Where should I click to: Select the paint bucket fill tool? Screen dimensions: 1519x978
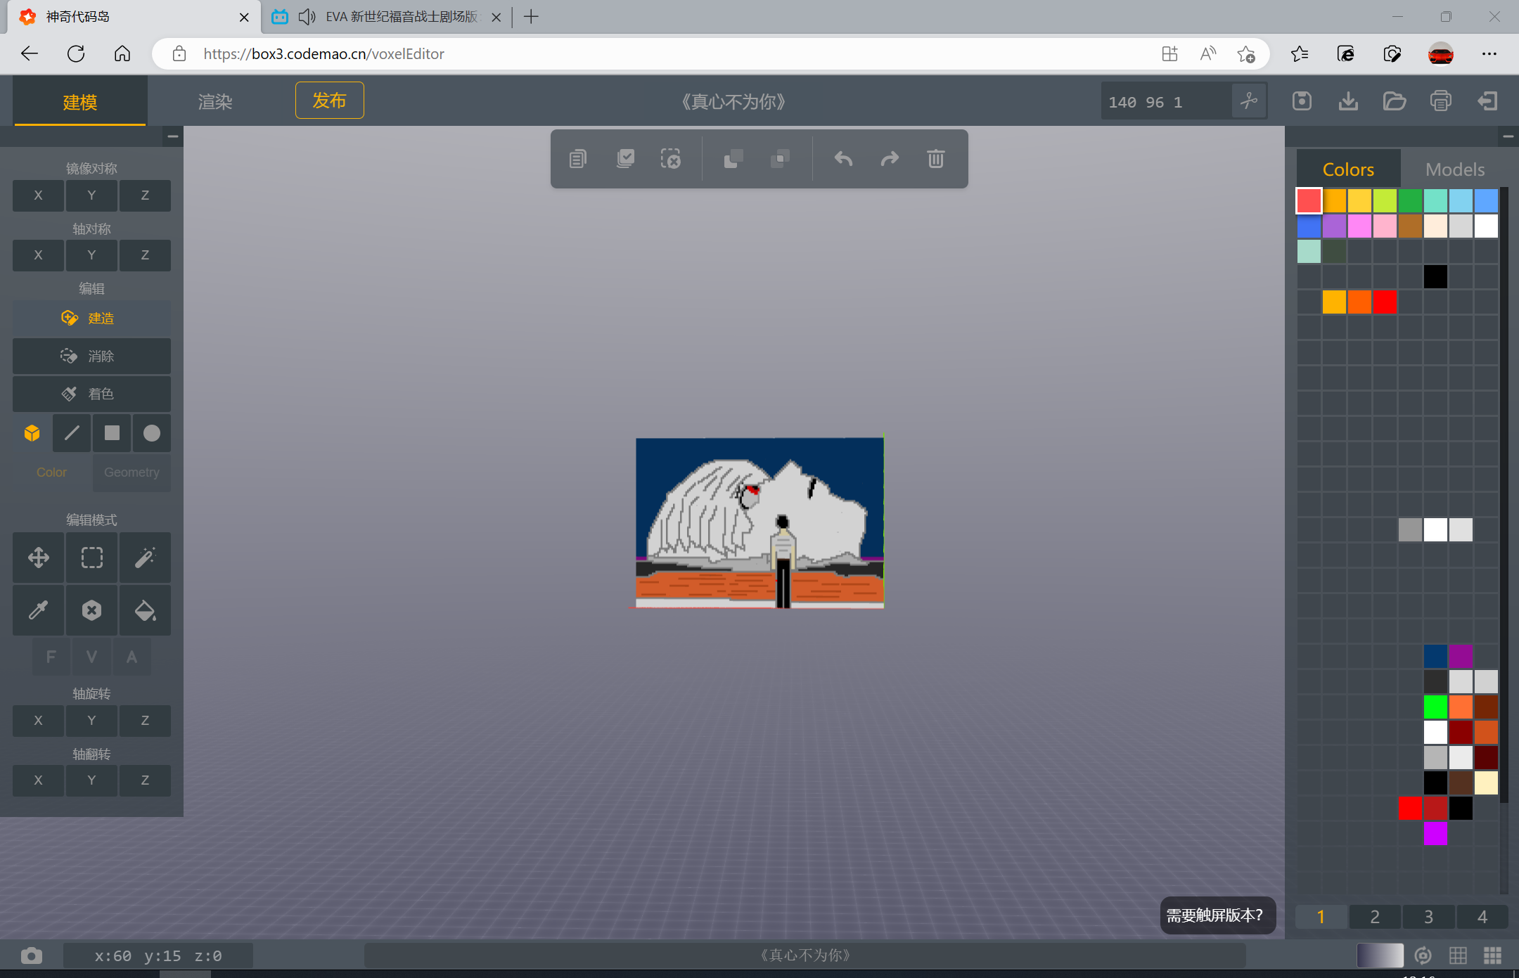[145, 610]
